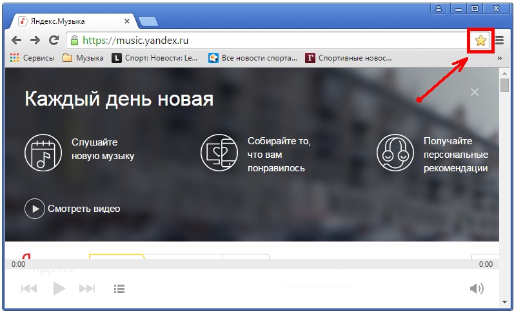Click the player track progress bar
Viewport: 514px width, 313px height.
point(252,264)
